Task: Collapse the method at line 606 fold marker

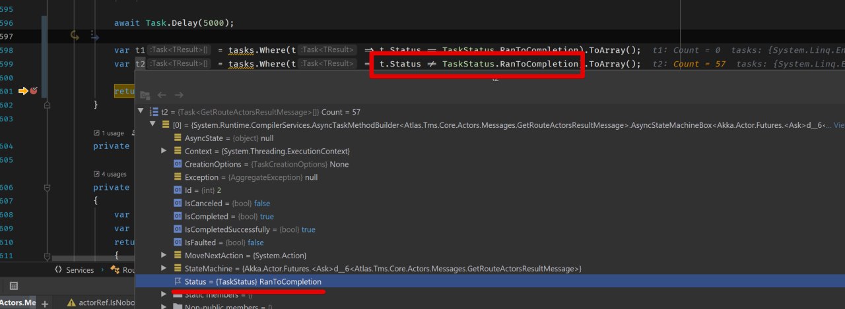Action: click(47, 187)
